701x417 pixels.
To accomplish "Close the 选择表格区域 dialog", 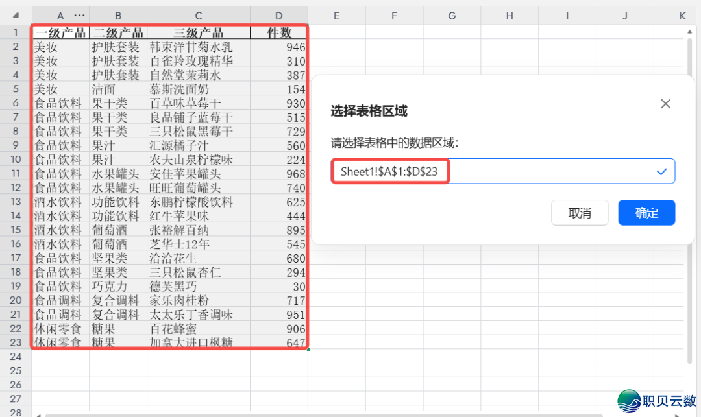I will tap(665, 104).
